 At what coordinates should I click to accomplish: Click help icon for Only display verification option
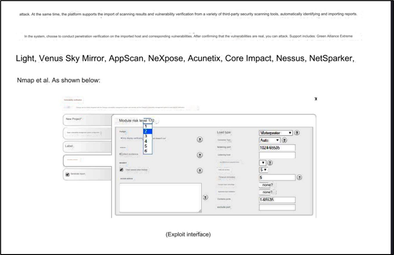[200, 139]
